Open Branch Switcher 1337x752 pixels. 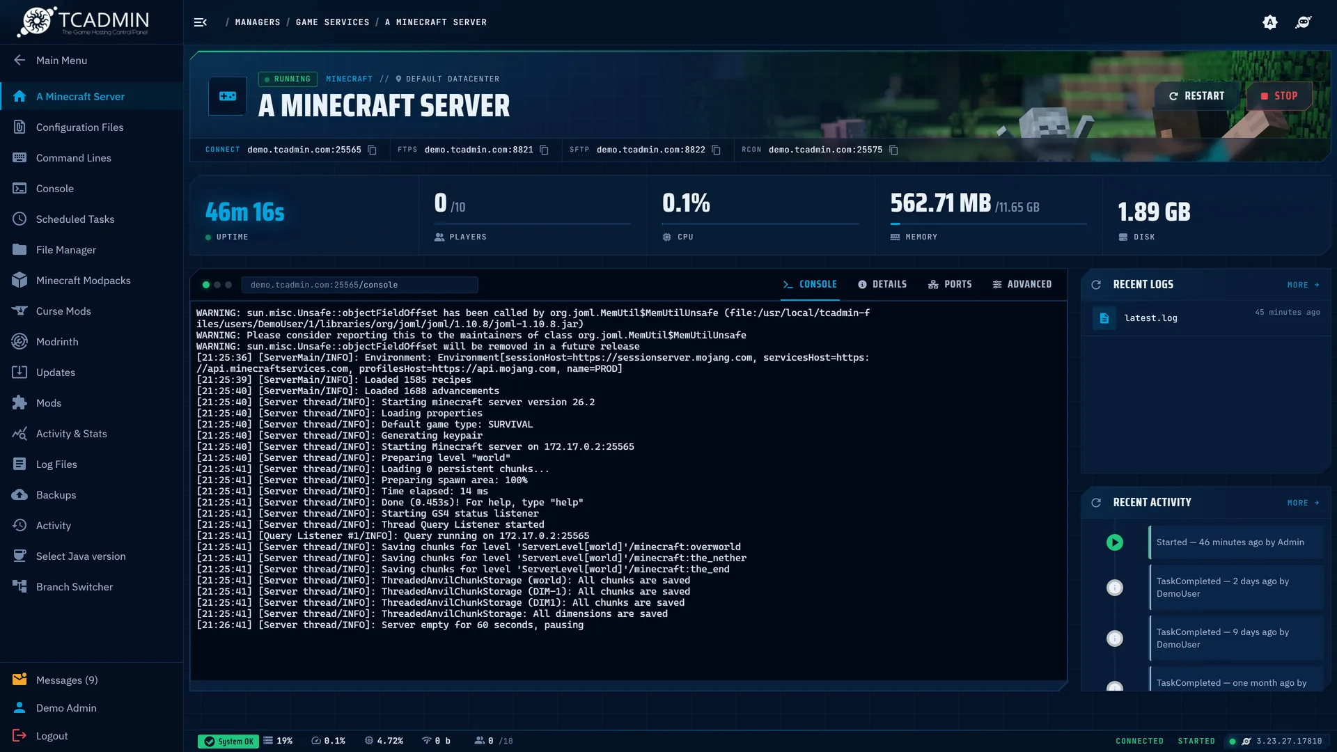tap(91, 587)
